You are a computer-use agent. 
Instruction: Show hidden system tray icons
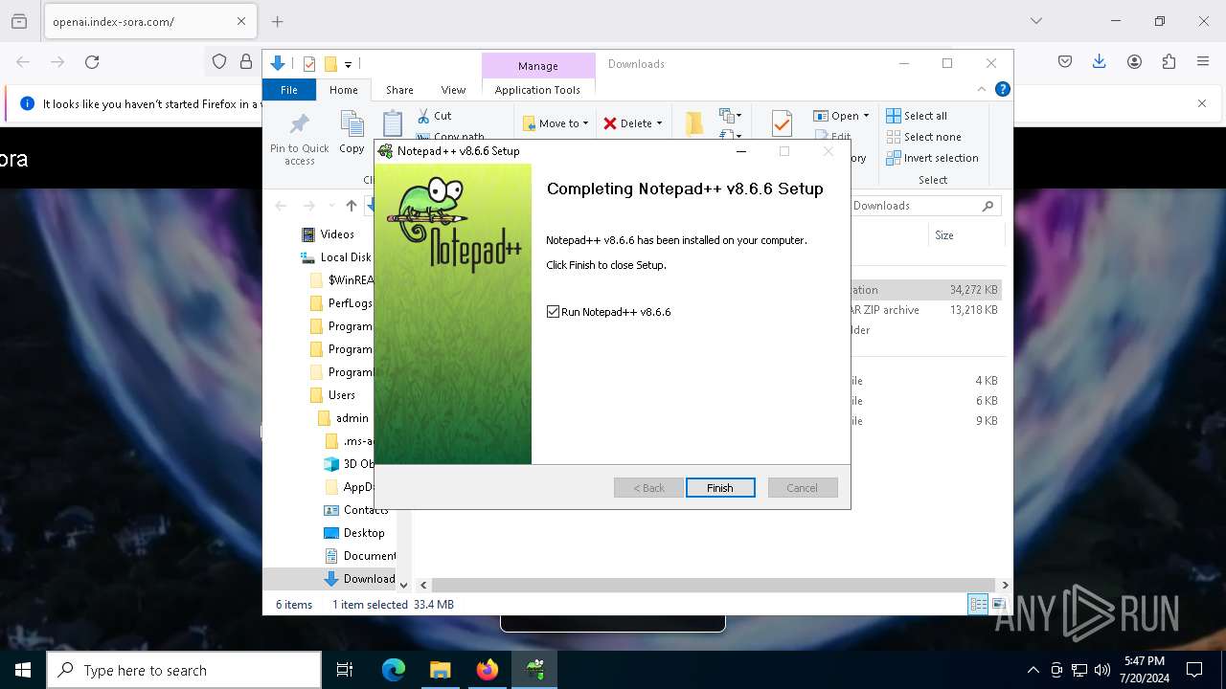pos(1033,670)
